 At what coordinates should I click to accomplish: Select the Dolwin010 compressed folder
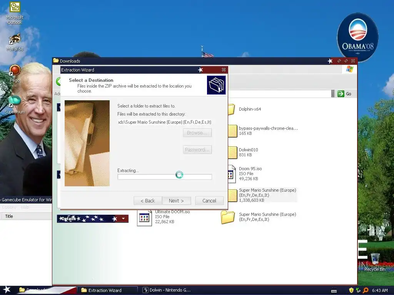232,152
